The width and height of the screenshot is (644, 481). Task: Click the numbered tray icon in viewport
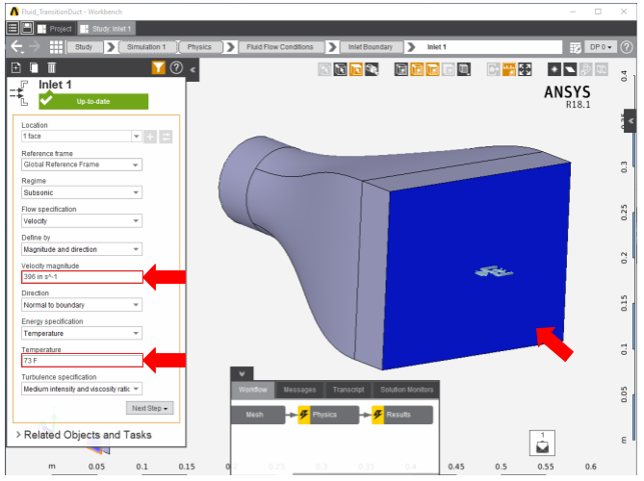pos(542,443)
